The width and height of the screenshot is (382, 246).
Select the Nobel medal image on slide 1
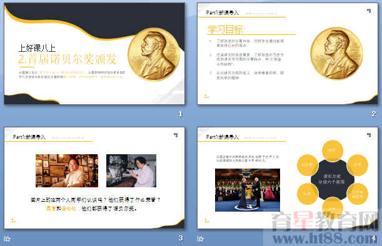pyautogui.click(x=154, y=54)
